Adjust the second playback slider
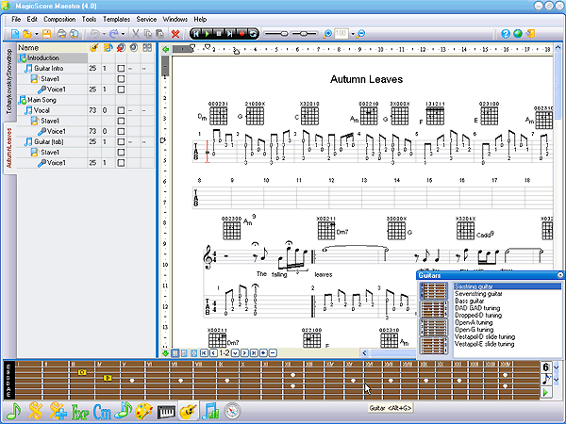566x424 pixels. pos(304,34)
